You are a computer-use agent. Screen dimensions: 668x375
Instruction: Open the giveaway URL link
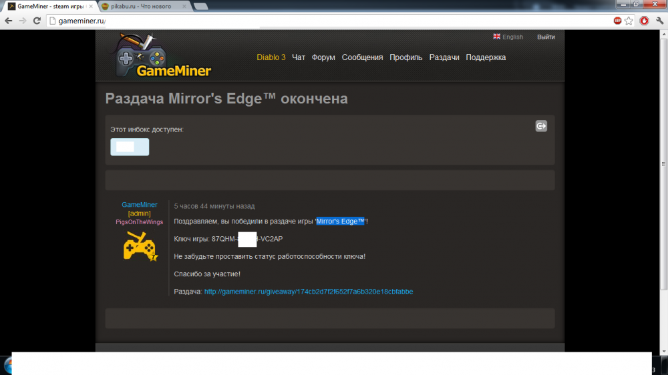pos(308,292)
